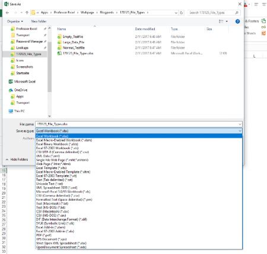
Task: Choose OpenDocument Spreadsheet (*.ods) option
Action: 139,247
